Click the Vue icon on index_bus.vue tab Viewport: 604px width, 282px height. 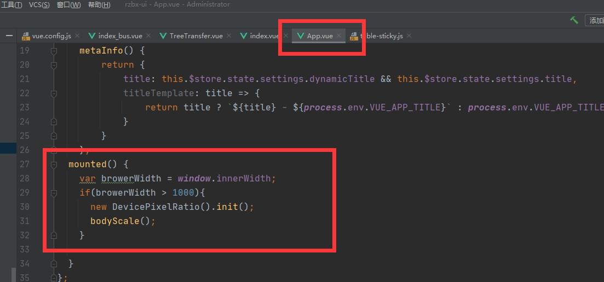(x=91, y=36)
